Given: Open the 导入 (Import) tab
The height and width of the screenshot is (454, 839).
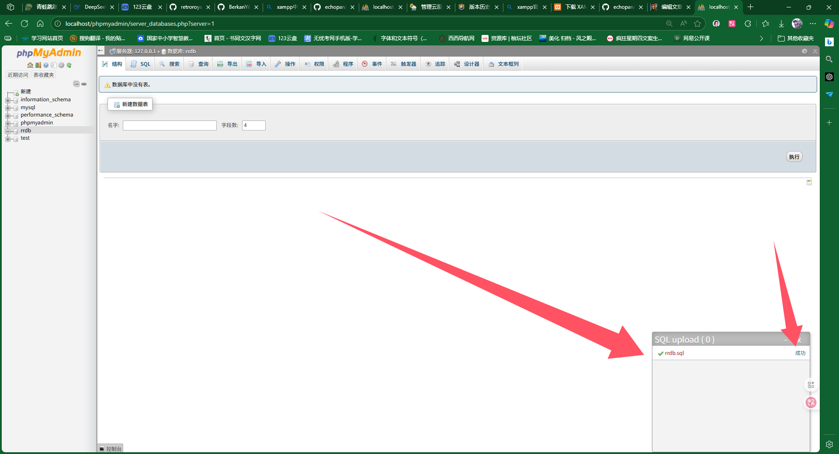Looking at the screenshot, I should coord(256,64).
